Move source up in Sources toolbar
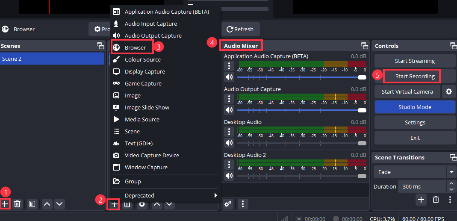Image resolution: width=457 pixels, height=221 pixels. click(x=157, y=204)
